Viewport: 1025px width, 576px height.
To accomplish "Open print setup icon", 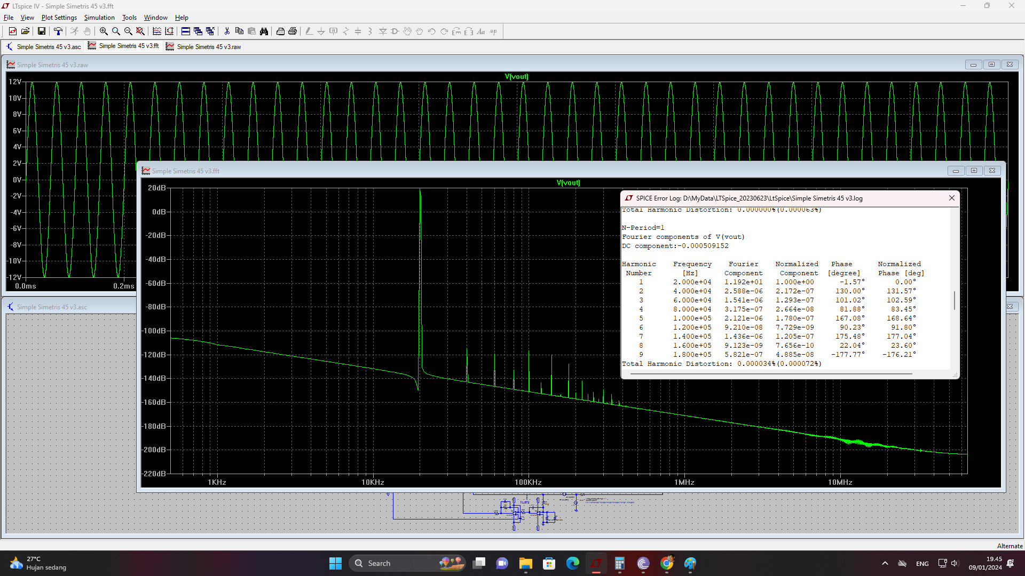I will [x=280, y=31].
